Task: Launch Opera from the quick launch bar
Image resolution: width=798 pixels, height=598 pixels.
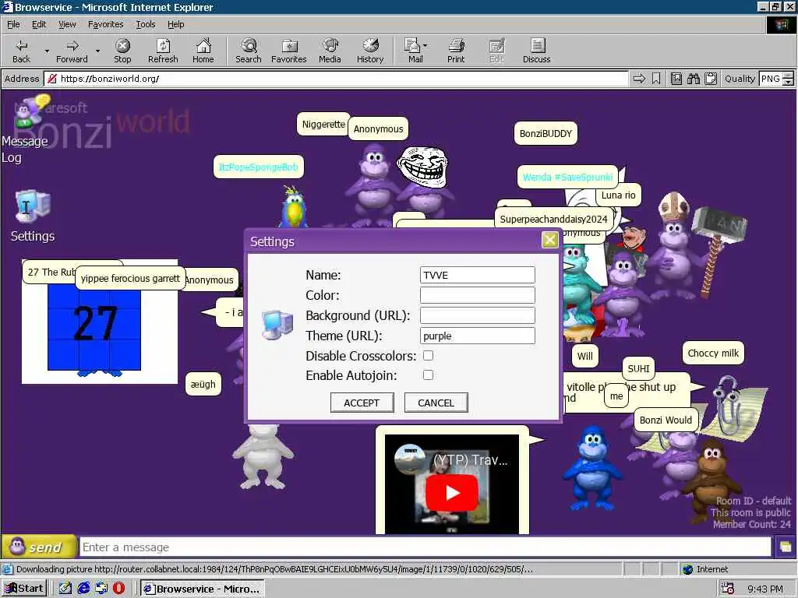Action: [x=118, y=589]
